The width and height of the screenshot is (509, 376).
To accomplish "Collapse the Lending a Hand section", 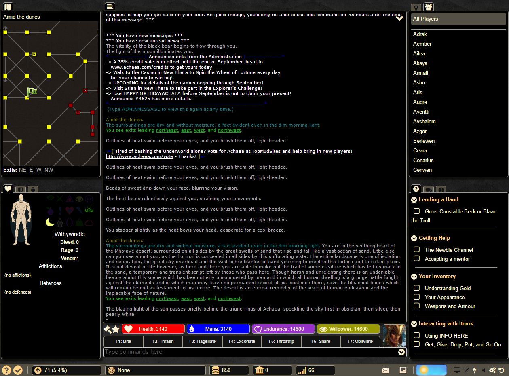I will pyautogui.click(x=414, y=200).
